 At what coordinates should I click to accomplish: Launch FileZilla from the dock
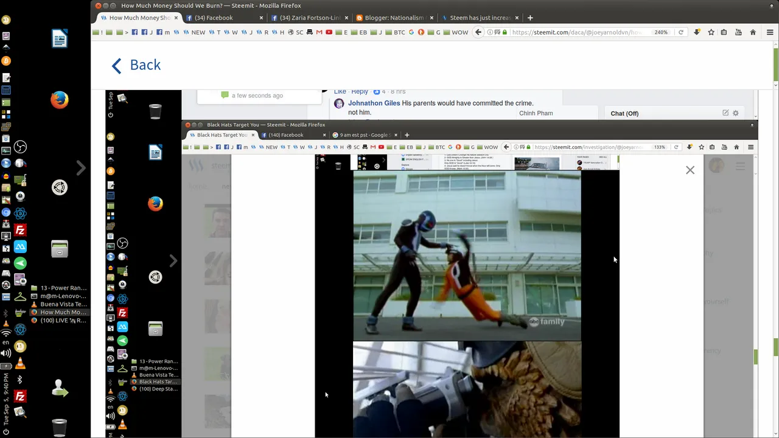[x=20, y=231]
